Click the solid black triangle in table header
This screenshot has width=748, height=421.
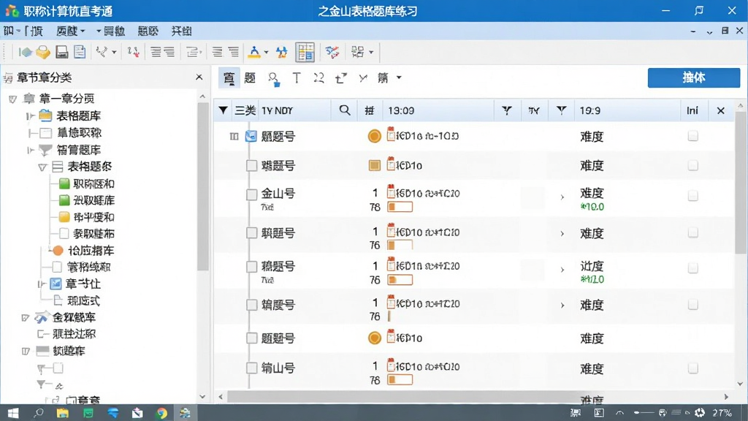click(x=223, y=110)
